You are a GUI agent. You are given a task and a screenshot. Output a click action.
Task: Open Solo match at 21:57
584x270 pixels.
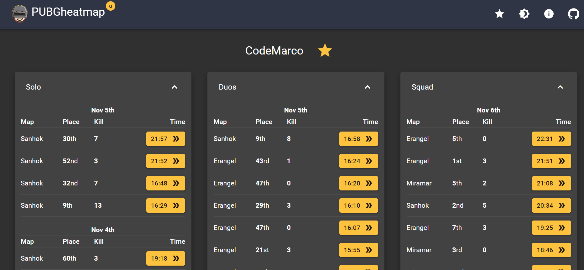coord(166,139)
